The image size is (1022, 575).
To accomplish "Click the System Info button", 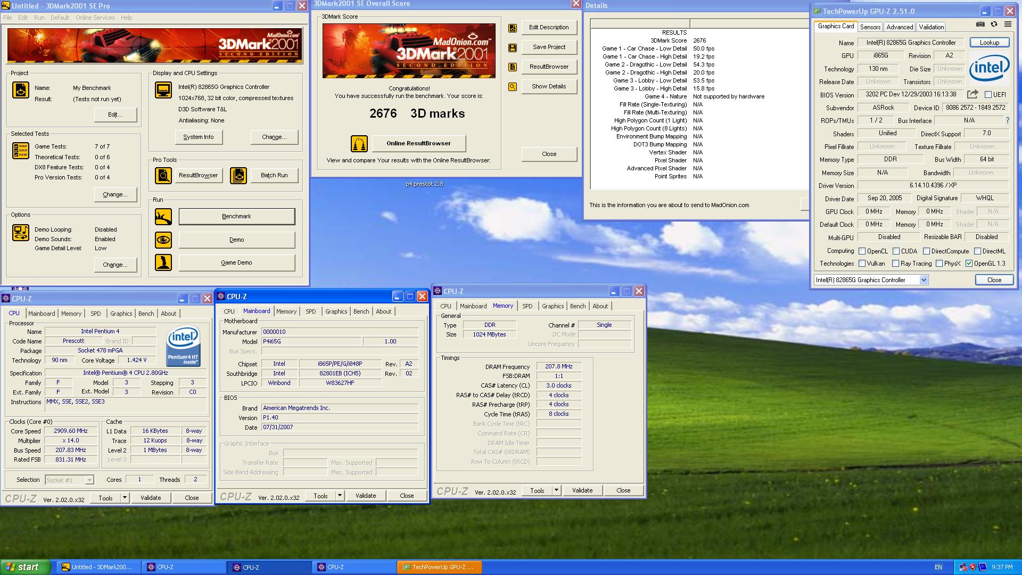I will [x=199, y=137].
